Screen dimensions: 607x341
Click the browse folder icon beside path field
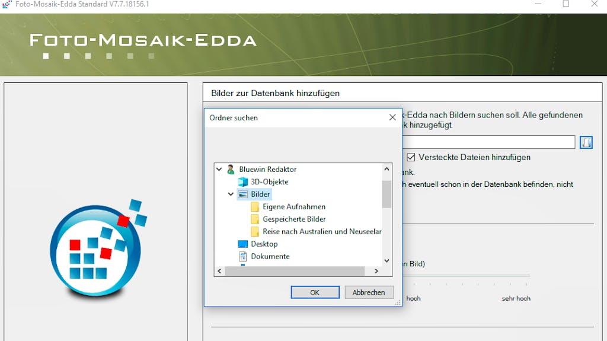(x=586, y=142)
